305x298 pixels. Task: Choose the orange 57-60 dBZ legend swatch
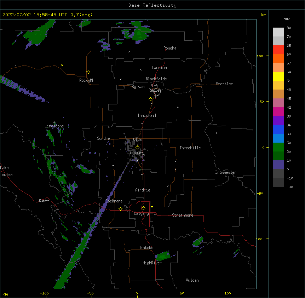click(x=278, y=58)
